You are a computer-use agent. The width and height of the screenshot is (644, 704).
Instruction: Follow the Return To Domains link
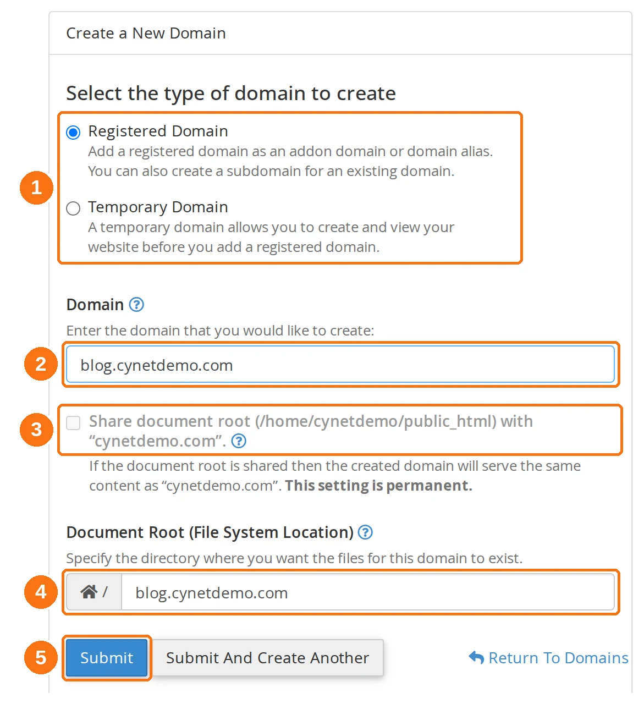[x=548, y=657]
